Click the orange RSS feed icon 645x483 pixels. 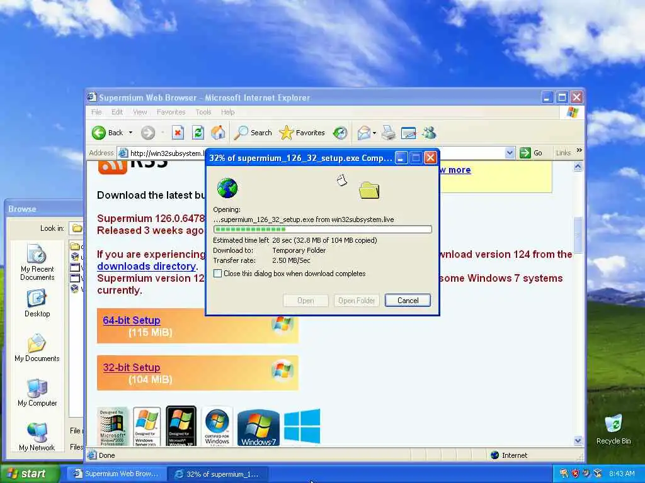point(112,167)
